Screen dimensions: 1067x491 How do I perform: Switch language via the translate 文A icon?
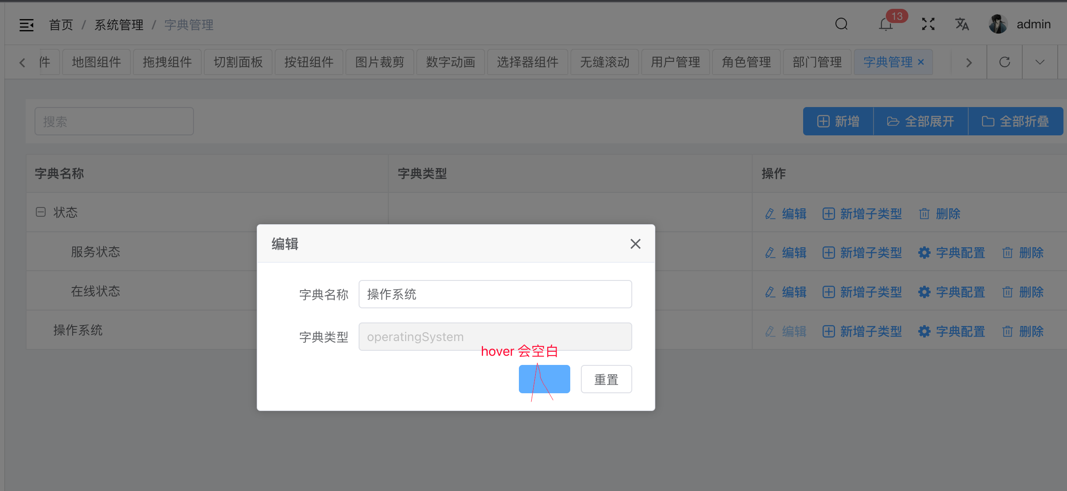tap(961, 25)
